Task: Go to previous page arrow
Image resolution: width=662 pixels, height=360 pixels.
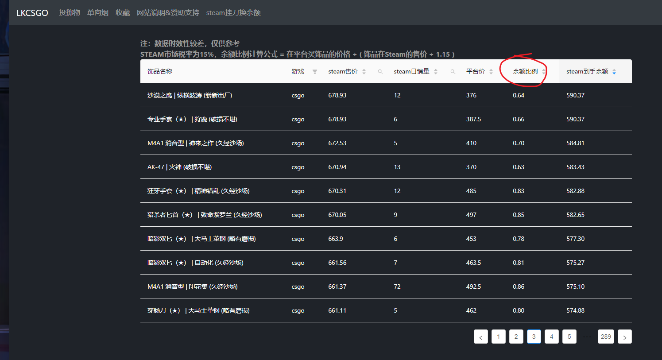Action: (x=481, y=337)
